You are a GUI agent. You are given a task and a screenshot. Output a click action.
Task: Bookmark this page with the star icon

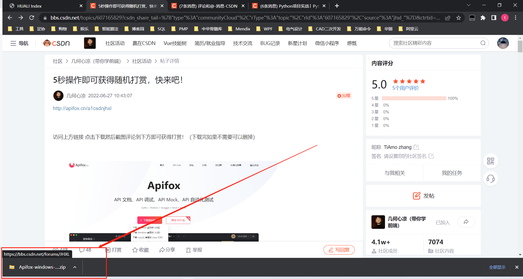click(x=458, y=18)
